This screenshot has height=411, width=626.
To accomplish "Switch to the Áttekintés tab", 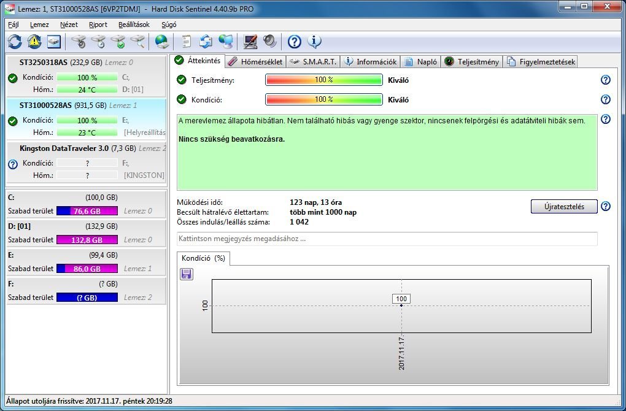I will point(198,61).
